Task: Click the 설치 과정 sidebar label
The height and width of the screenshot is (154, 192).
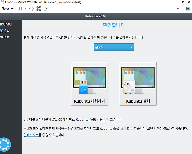Action: pyautogui.click(x=5, y=37)
